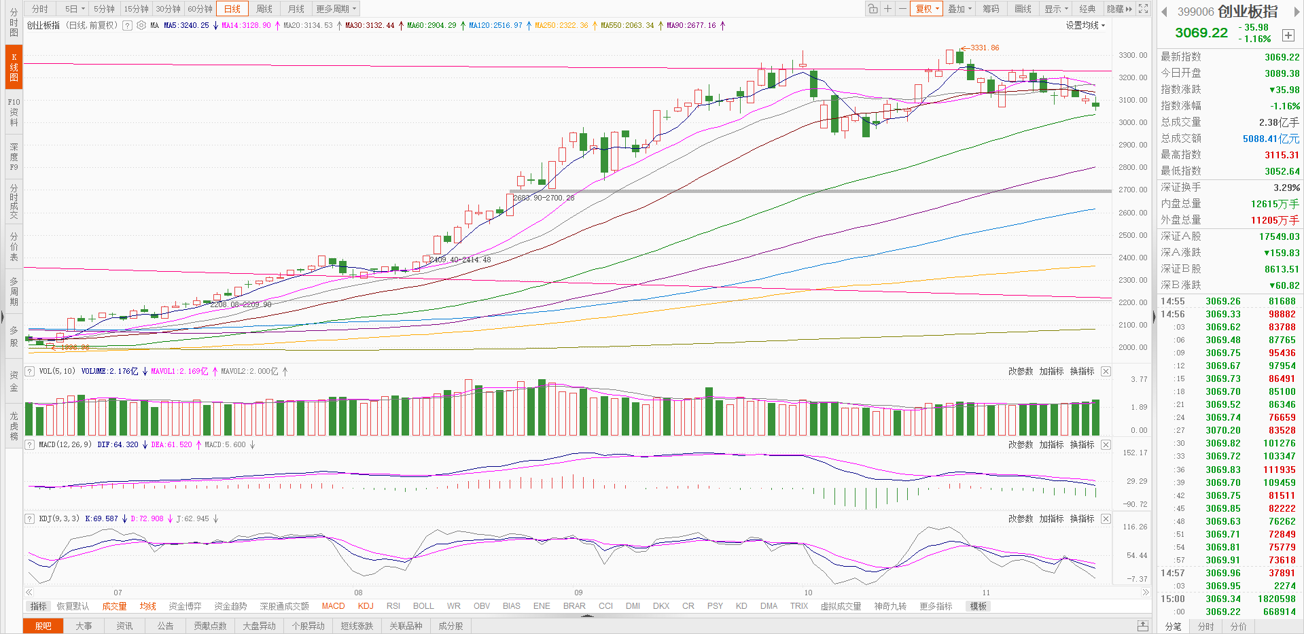Screen dimensions: 1304x634
Task: Open the 龙虎榜 sidebar tab
Action: [14, 426]
